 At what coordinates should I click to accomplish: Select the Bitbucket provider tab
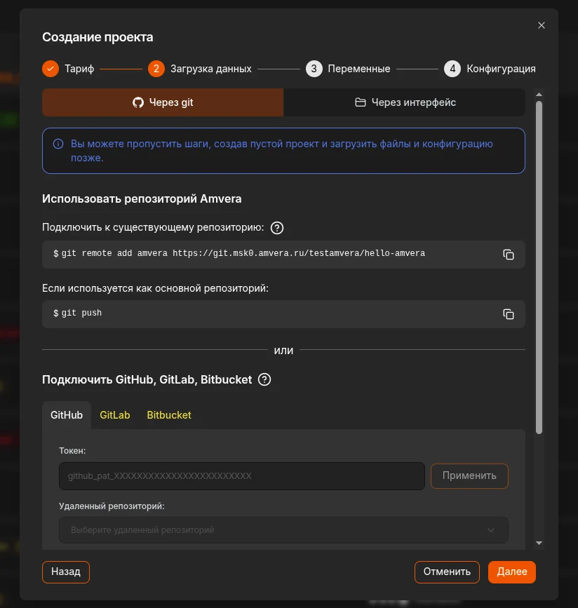[x=169, y=415]
